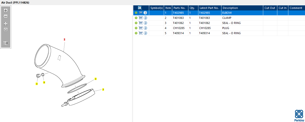Show info for PLUG CH10285
The height and width of the screenshot is (122, 305).
[x=145, y=28]
